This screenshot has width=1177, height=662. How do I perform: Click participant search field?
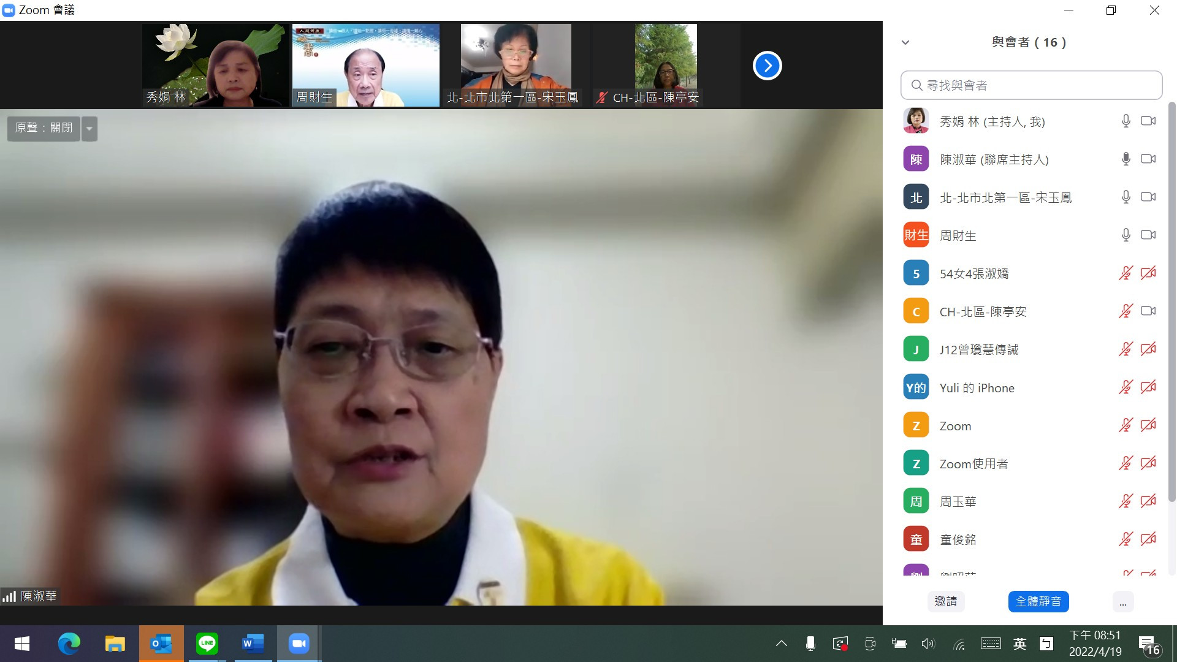pos(1031,85)
